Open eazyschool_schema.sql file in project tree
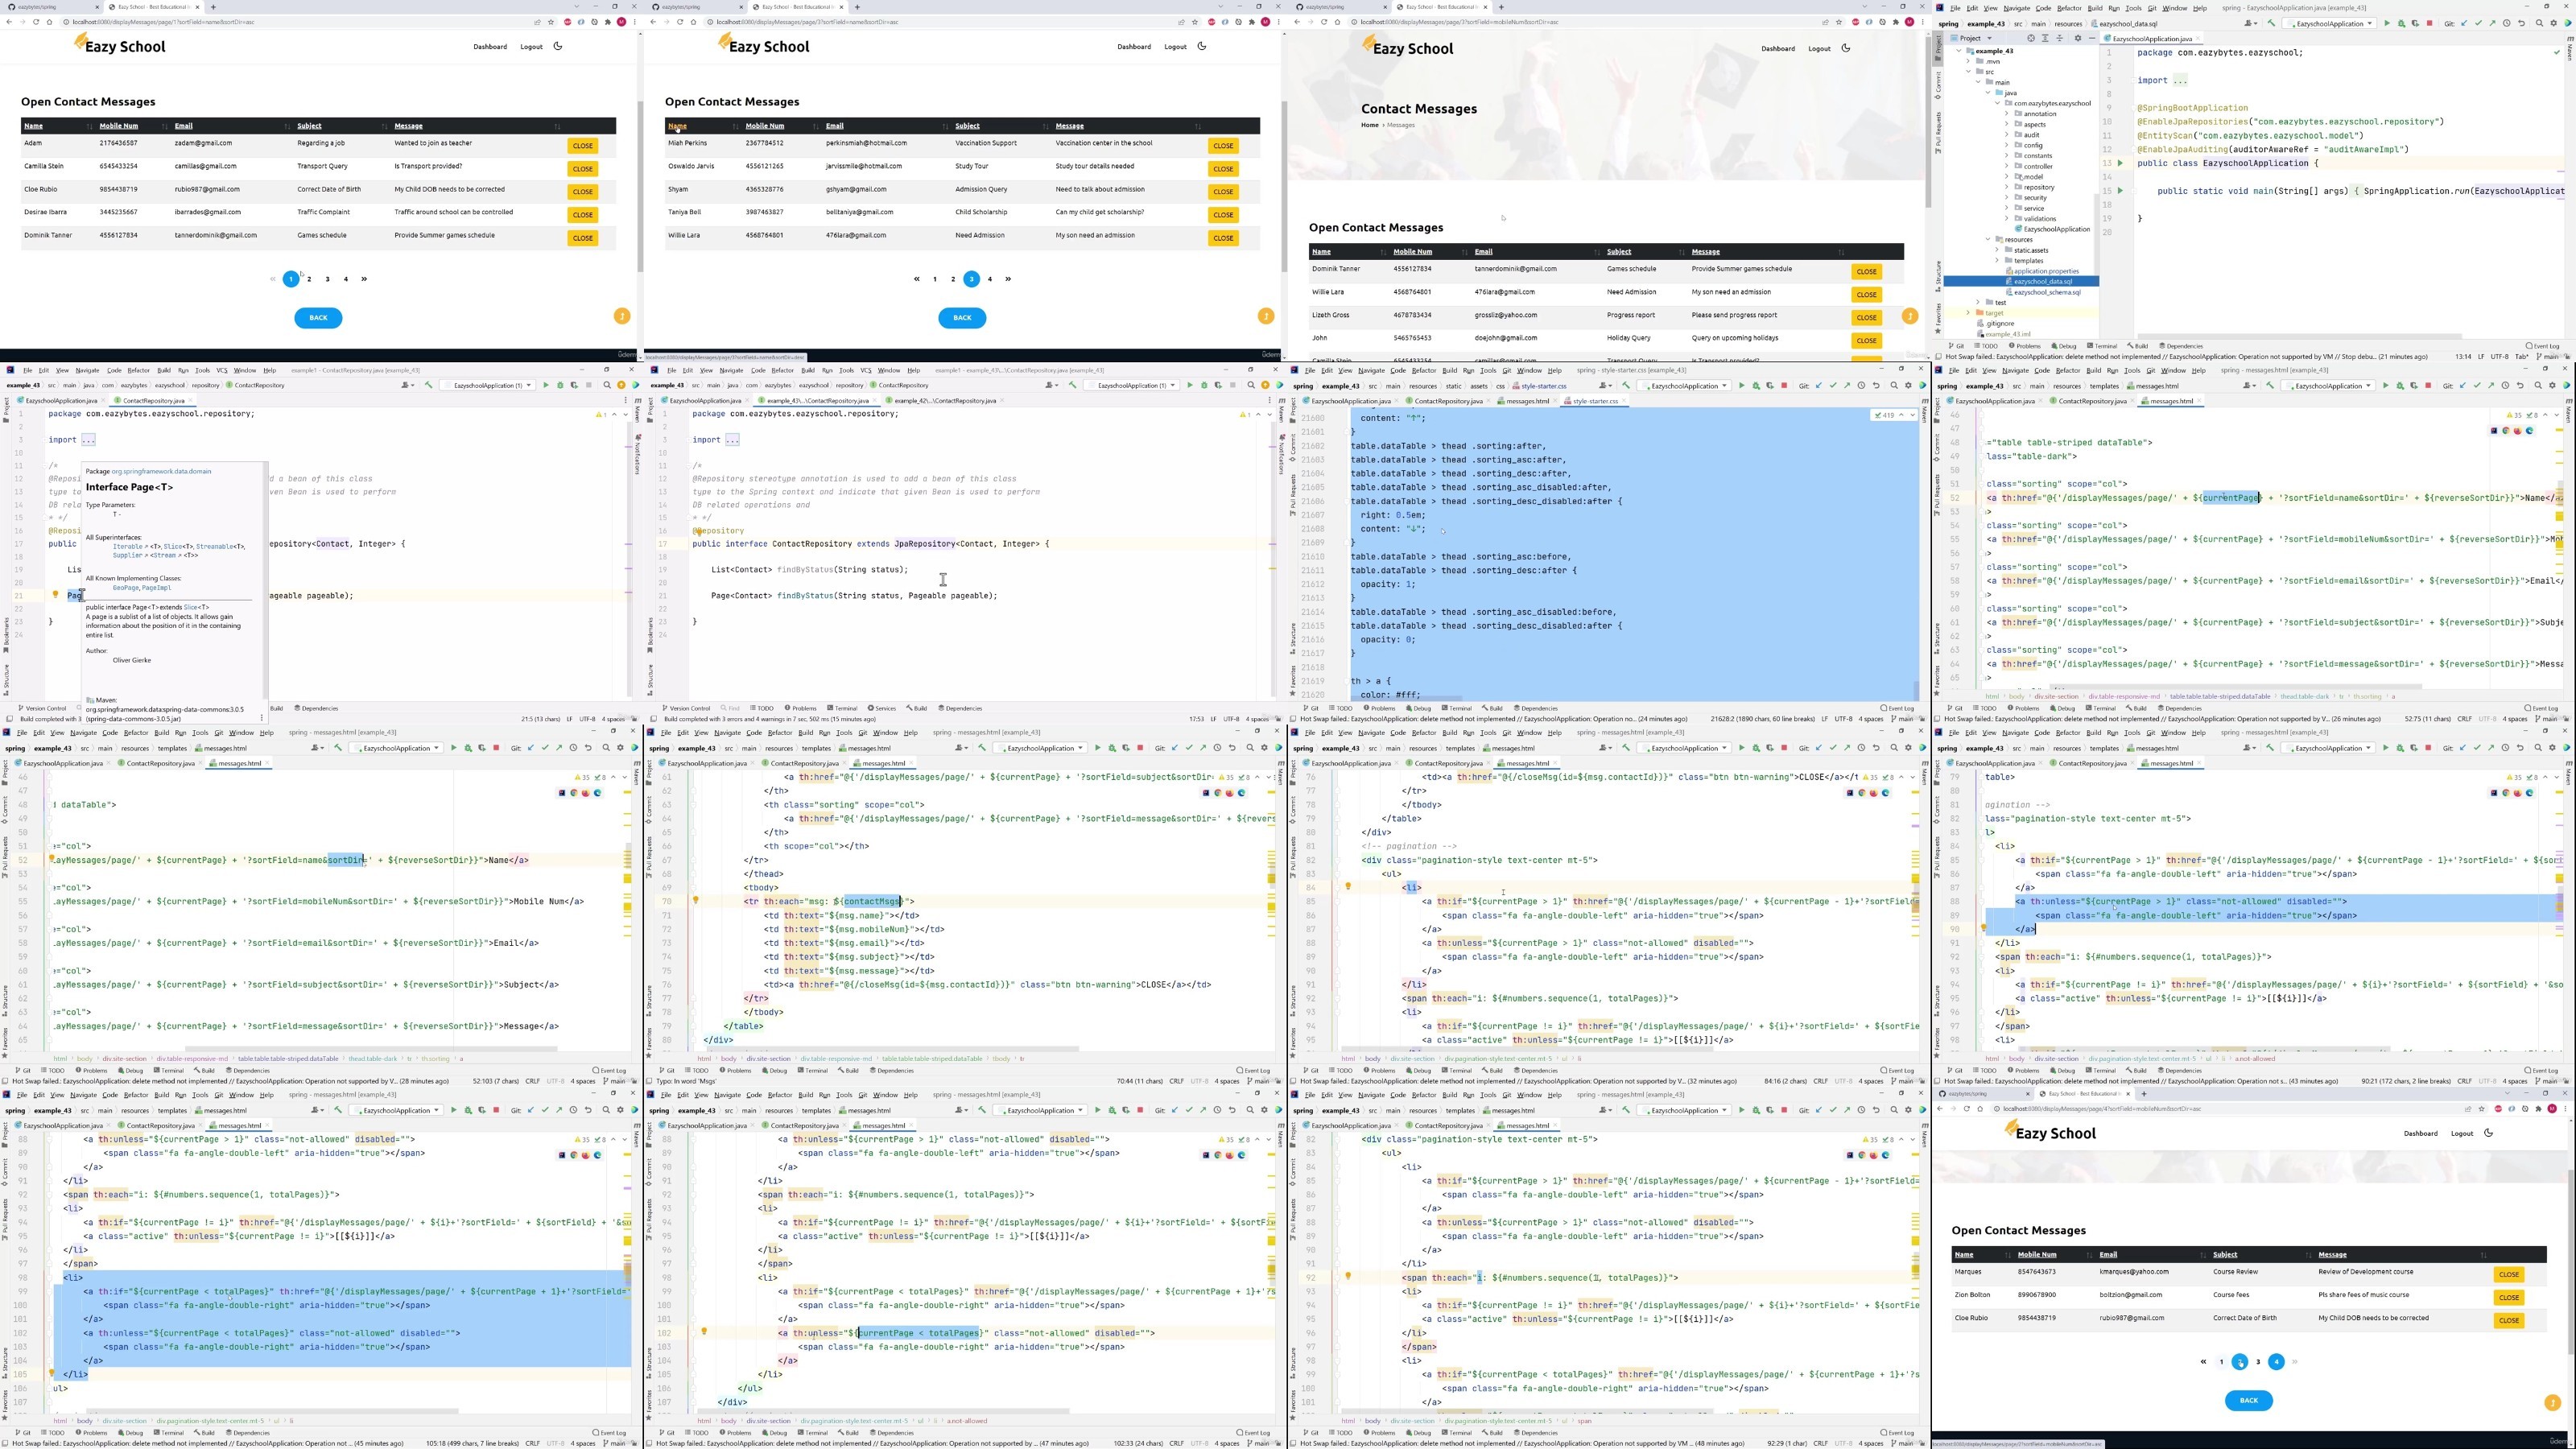The width and height of the screenshot is (2576, 1449). (x=2046, y=292)
